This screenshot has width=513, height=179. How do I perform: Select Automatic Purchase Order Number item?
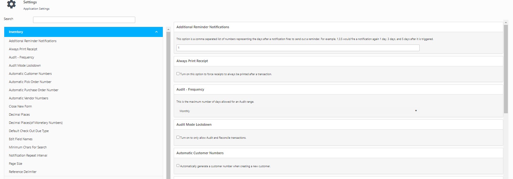[34, 90]
